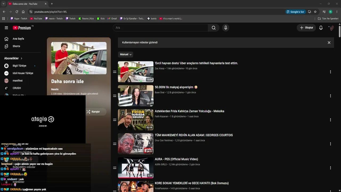This screenshot has height=192, width=341.
Task: Open AURA GIRLS channel link
Action: click(161, 165)
